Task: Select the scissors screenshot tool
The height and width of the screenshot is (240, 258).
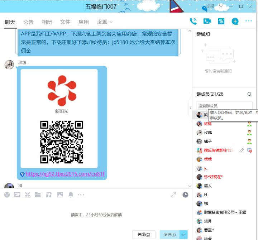Action: pyautogui.click(x=28, y=195)
